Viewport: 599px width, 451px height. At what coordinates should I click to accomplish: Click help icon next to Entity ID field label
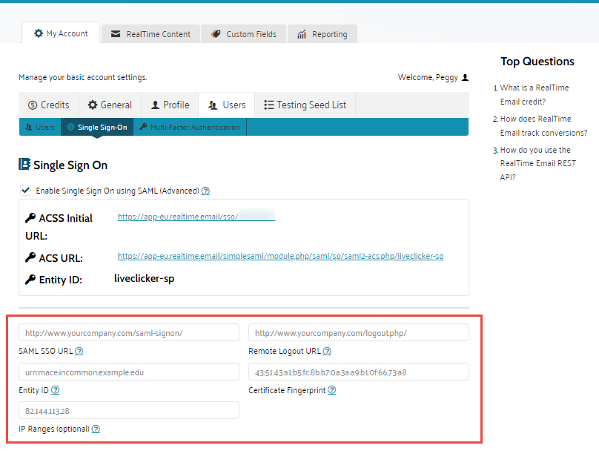tap(56, 390)
